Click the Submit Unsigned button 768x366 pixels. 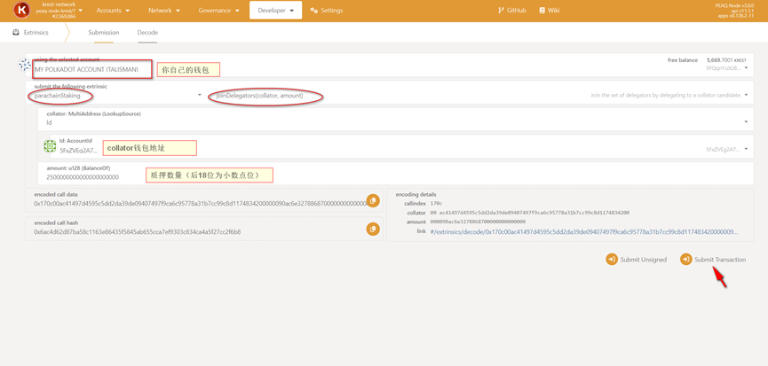pos(637,260)
